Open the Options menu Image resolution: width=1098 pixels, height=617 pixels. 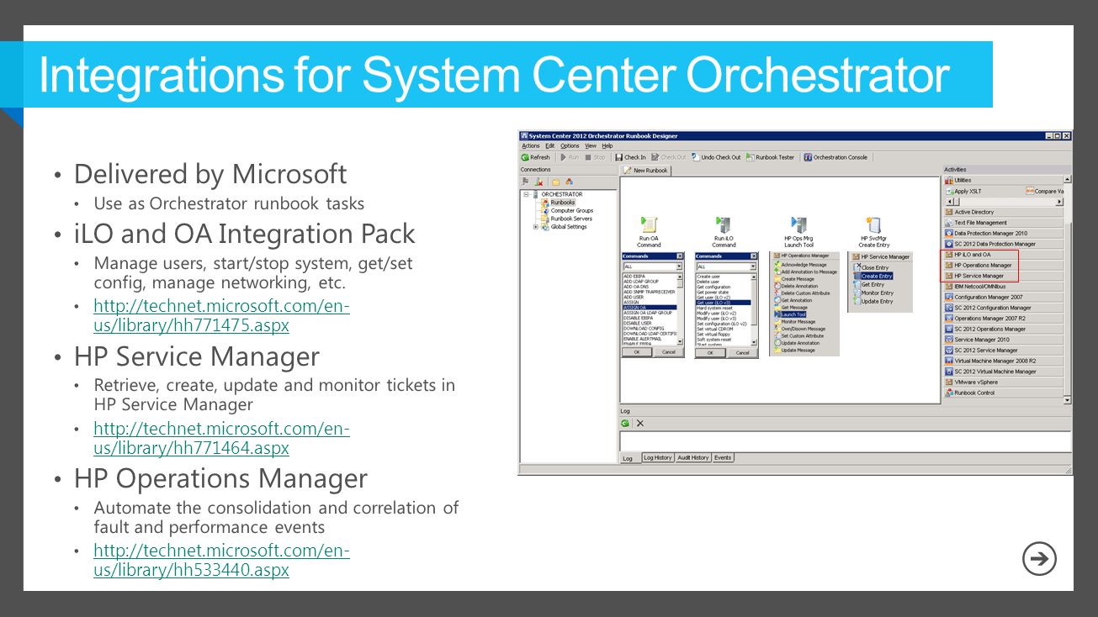570,146
